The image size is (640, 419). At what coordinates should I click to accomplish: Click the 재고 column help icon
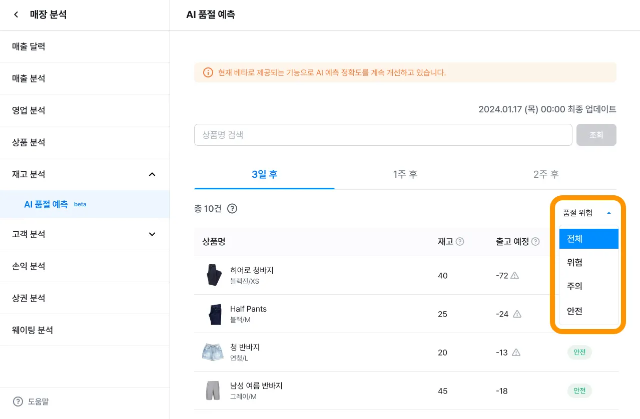click(460, 242)
